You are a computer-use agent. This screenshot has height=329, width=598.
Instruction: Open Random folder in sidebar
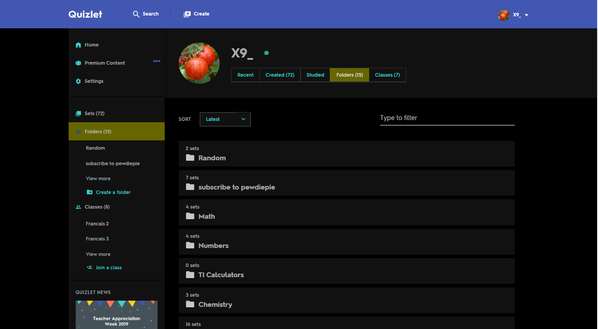point(95,148)
